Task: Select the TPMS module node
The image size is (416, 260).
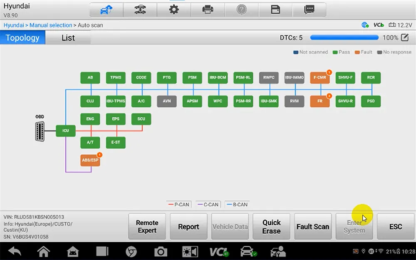Action: pyautogui.click(x=116, y=78)
